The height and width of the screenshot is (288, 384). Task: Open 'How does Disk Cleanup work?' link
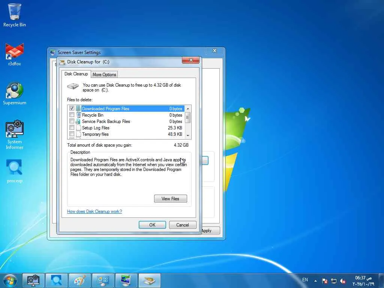[x=94, y=211]
